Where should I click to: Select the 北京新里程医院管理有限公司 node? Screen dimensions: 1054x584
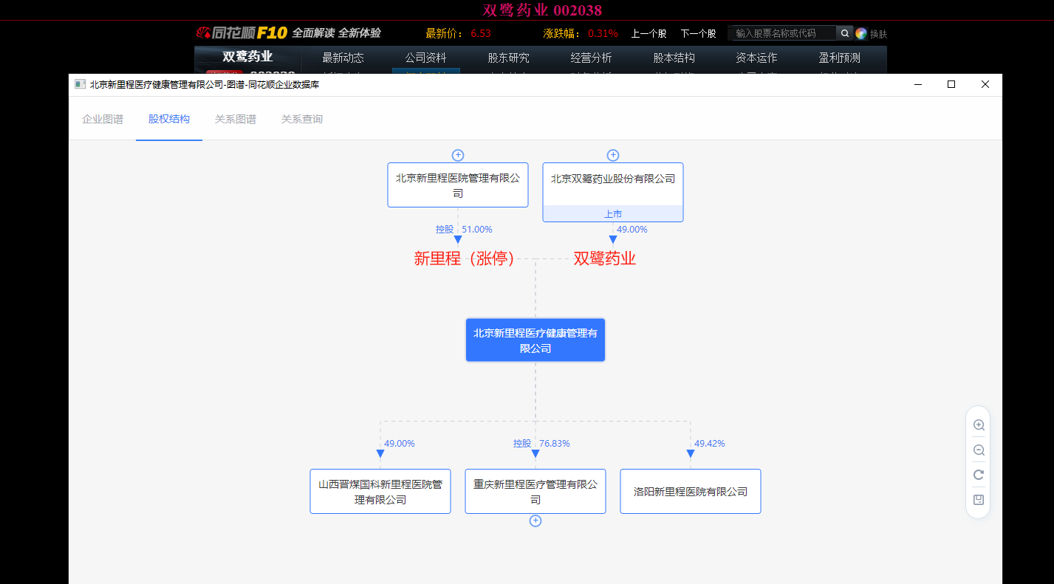pos(458,185)
